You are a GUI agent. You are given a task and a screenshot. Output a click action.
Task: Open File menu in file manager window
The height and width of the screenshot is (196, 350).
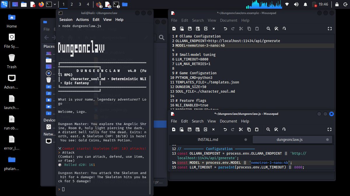click(47, 29)
